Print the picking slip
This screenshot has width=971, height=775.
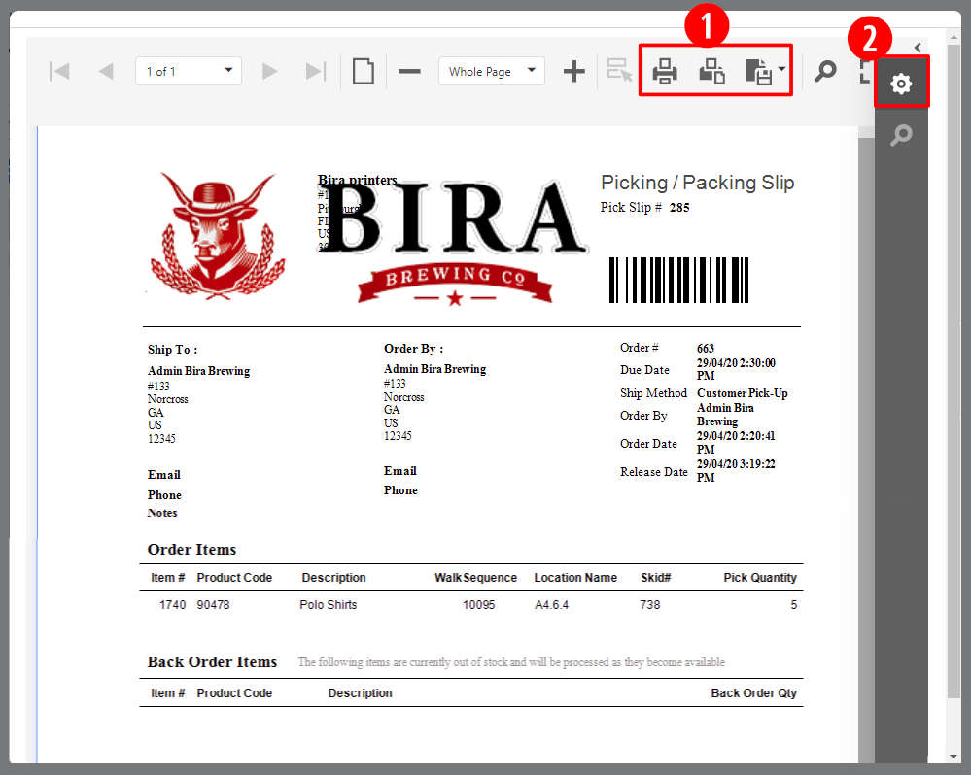[x=665, y=71]
